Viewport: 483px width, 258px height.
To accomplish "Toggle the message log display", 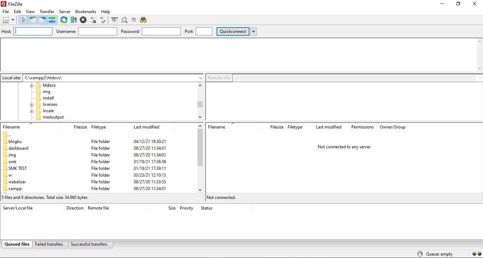I will (23, 20).
